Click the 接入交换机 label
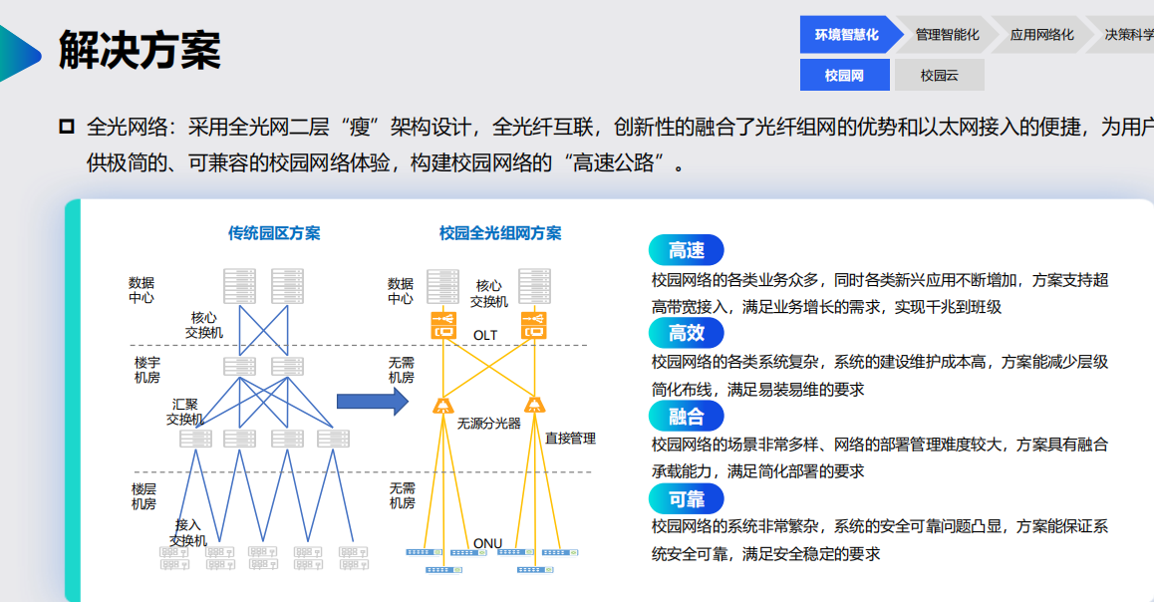This screenshot has height=602, width=1154. point(188,533)
